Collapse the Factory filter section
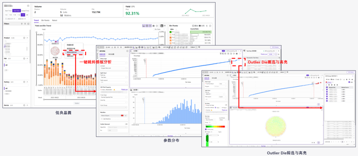 [x=28, y=82]
